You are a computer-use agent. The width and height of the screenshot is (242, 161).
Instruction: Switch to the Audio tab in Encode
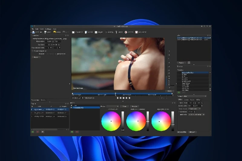[192, 100]
